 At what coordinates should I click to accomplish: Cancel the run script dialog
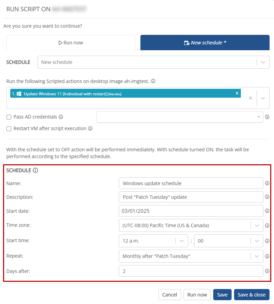(x=170, y=294)
